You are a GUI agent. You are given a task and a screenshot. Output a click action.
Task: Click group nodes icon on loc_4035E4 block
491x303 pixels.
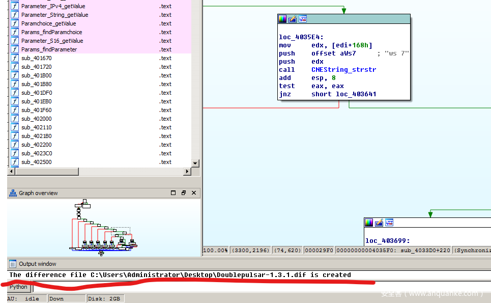click(x=303, y=19)
